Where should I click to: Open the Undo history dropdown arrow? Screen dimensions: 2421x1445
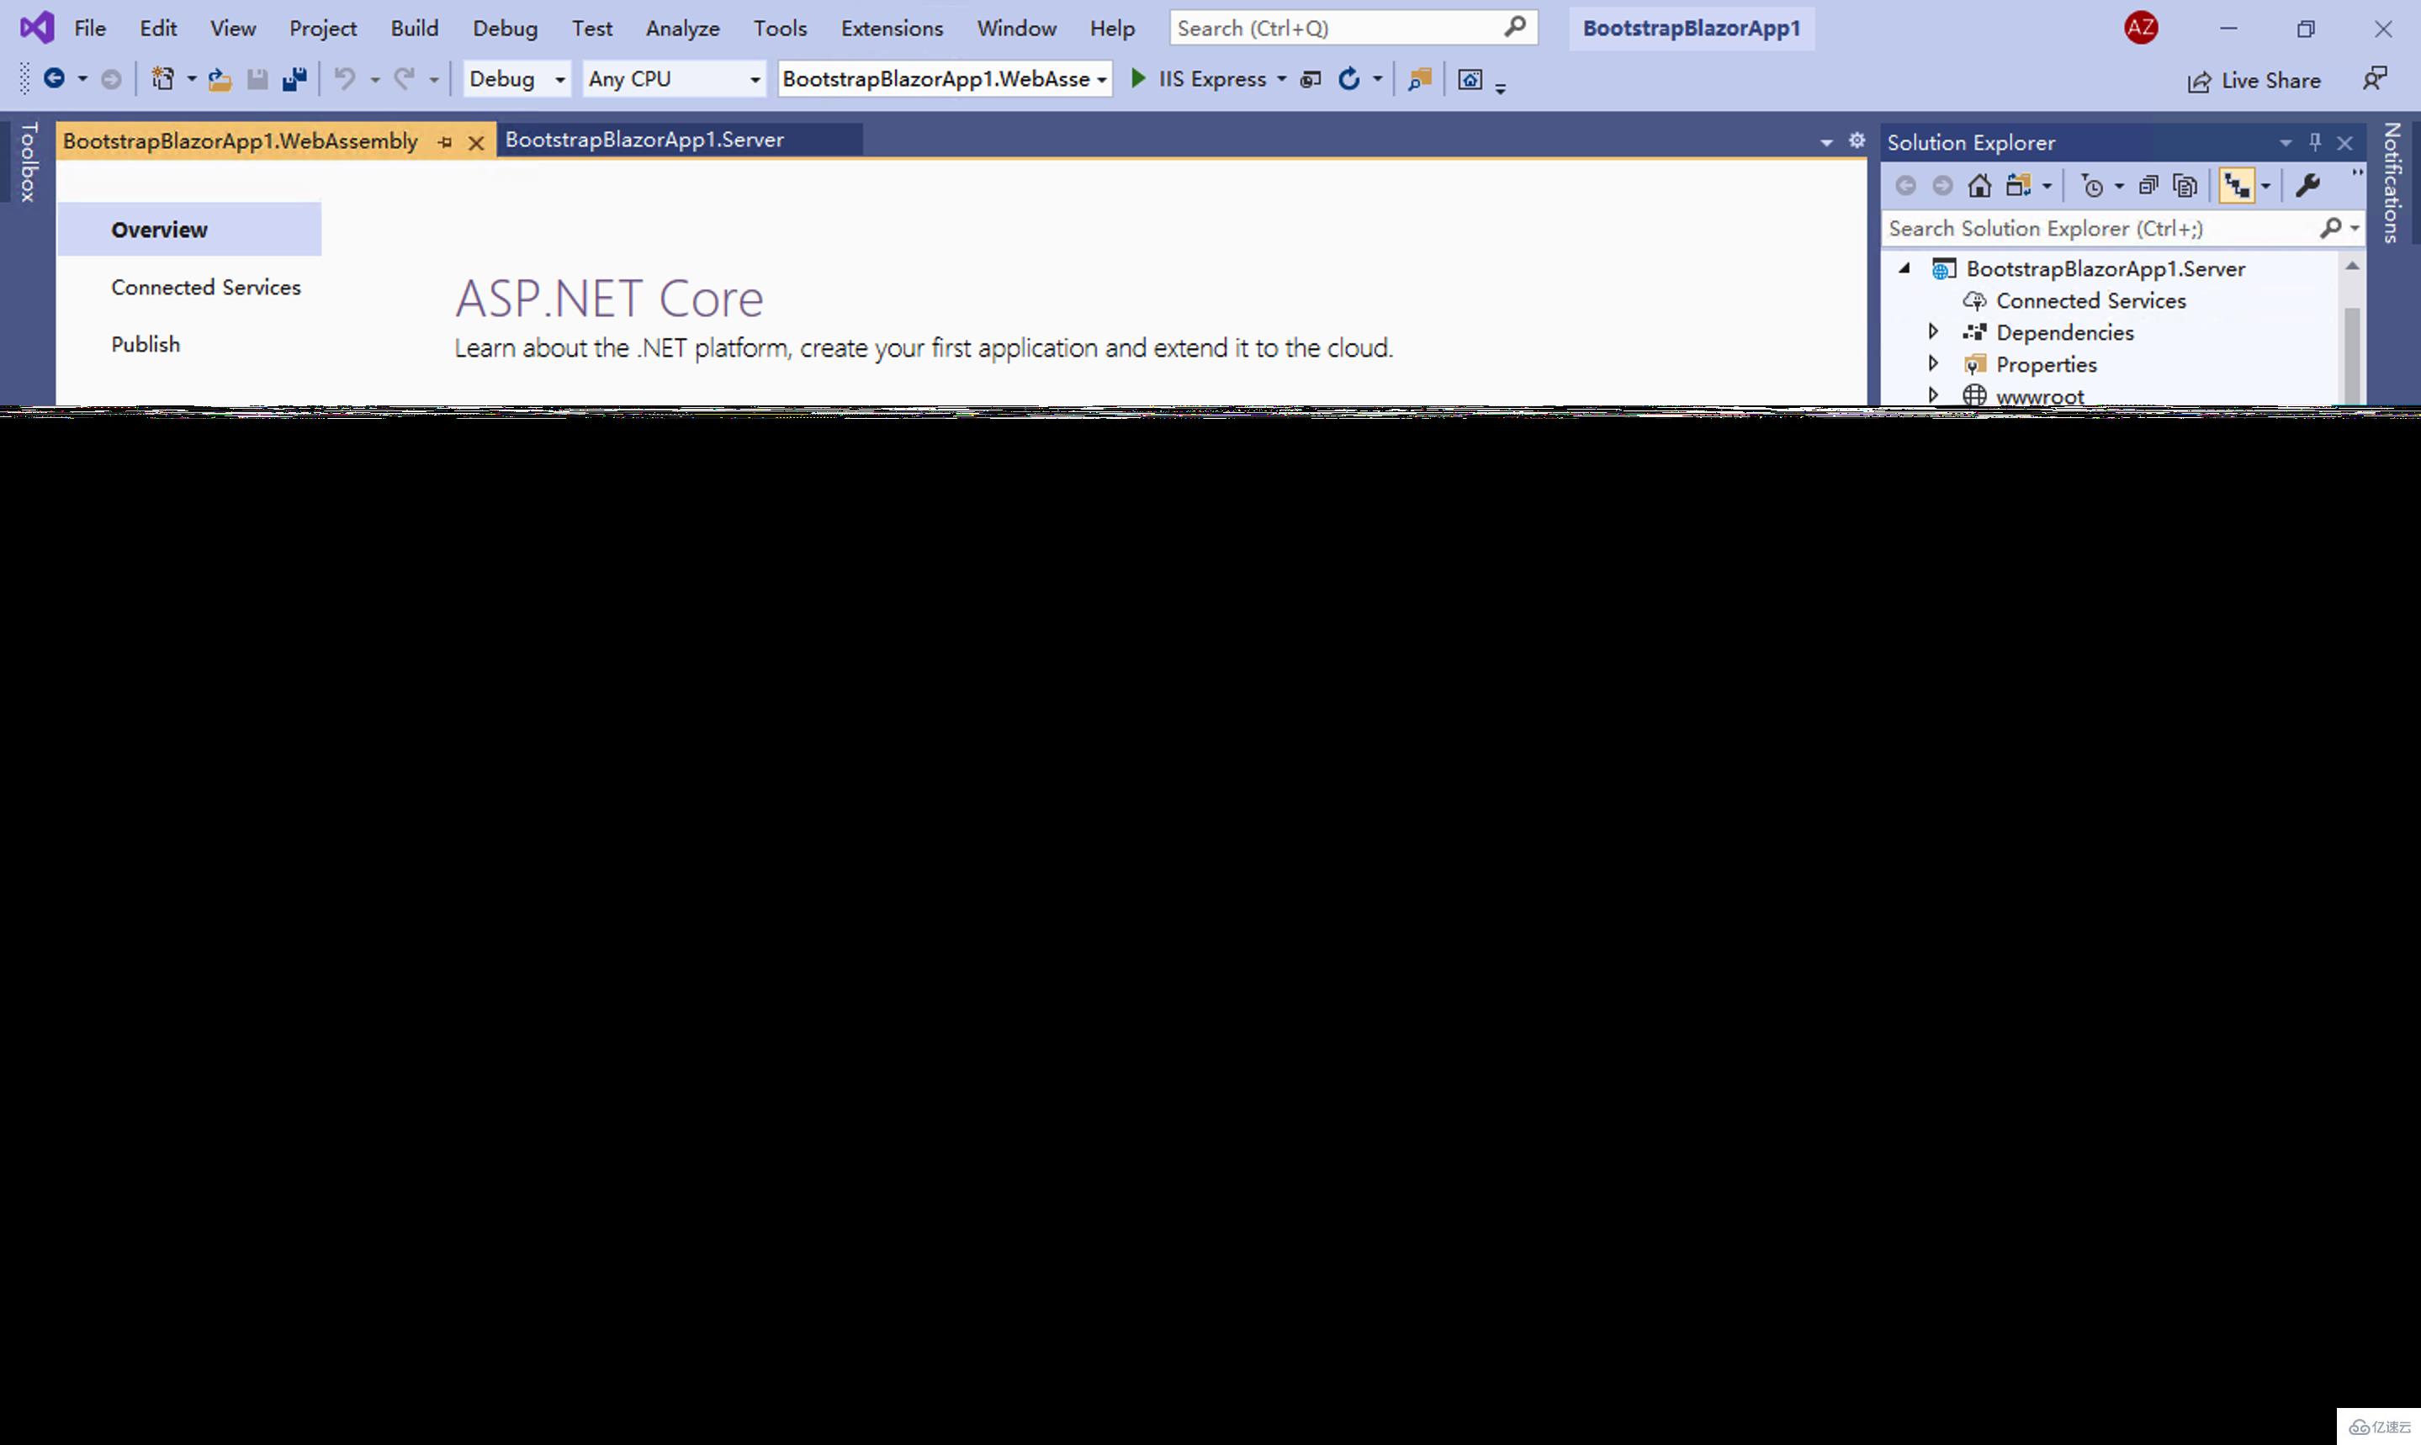pyautogui.click(x=375, y=80)
